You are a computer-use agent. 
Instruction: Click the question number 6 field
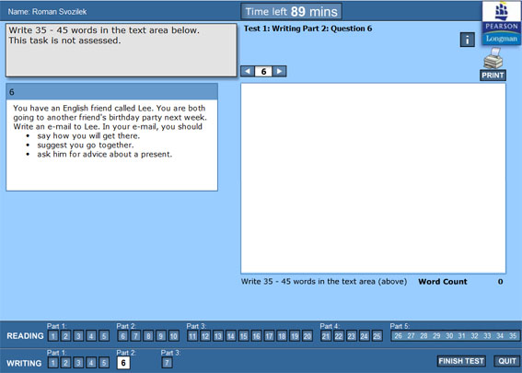(263, 71)
